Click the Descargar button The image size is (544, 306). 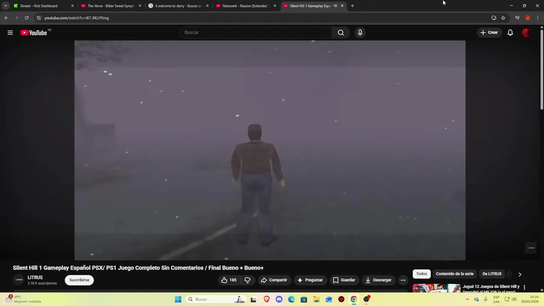click(x=378, y=280)
